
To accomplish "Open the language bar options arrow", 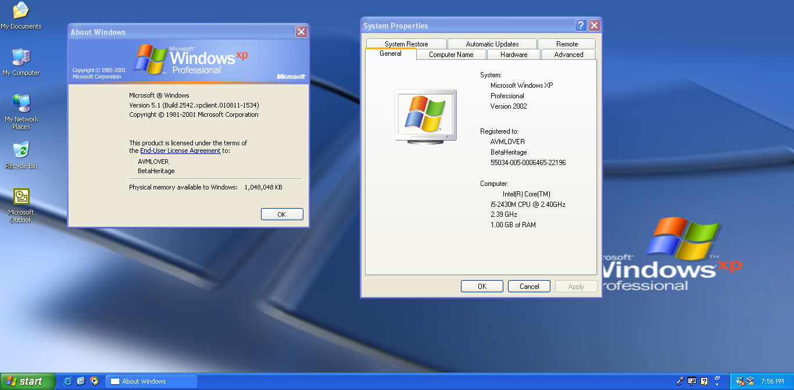I will [x=717, y=384].
